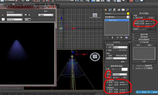Open the inverse square decay type dropdown
Screen dimensions: 158x95
(120, 74)
